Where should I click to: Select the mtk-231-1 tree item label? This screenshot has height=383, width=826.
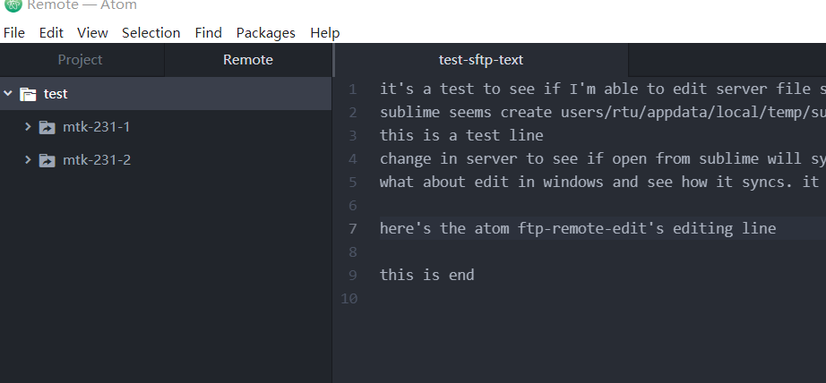(x=97, y=127)
